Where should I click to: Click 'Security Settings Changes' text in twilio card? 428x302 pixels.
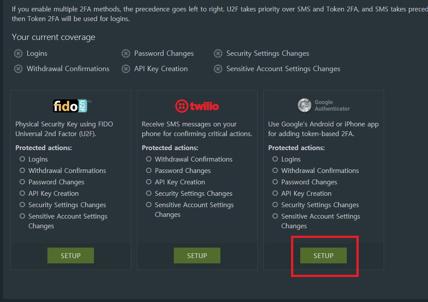point(194,194)
